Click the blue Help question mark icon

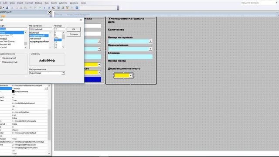pyautogui.click(x=77, y=8)
